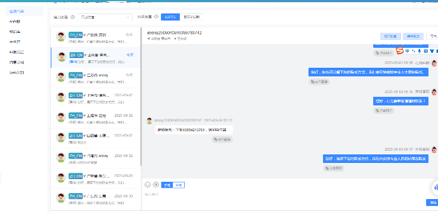This screenshot has height=213, width=438.
Task: Click the avatar of the 上海市·浦东 conversation
Action: (x=61, y=97)
